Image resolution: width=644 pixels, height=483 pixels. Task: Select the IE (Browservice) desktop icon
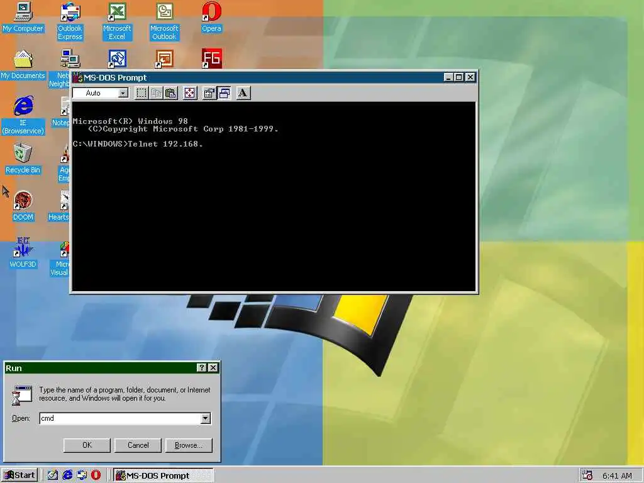pos(23,116)
